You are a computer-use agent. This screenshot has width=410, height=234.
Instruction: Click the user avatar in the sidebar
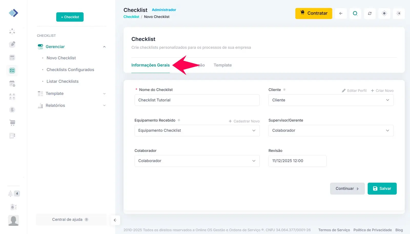(x=13, y=220)
